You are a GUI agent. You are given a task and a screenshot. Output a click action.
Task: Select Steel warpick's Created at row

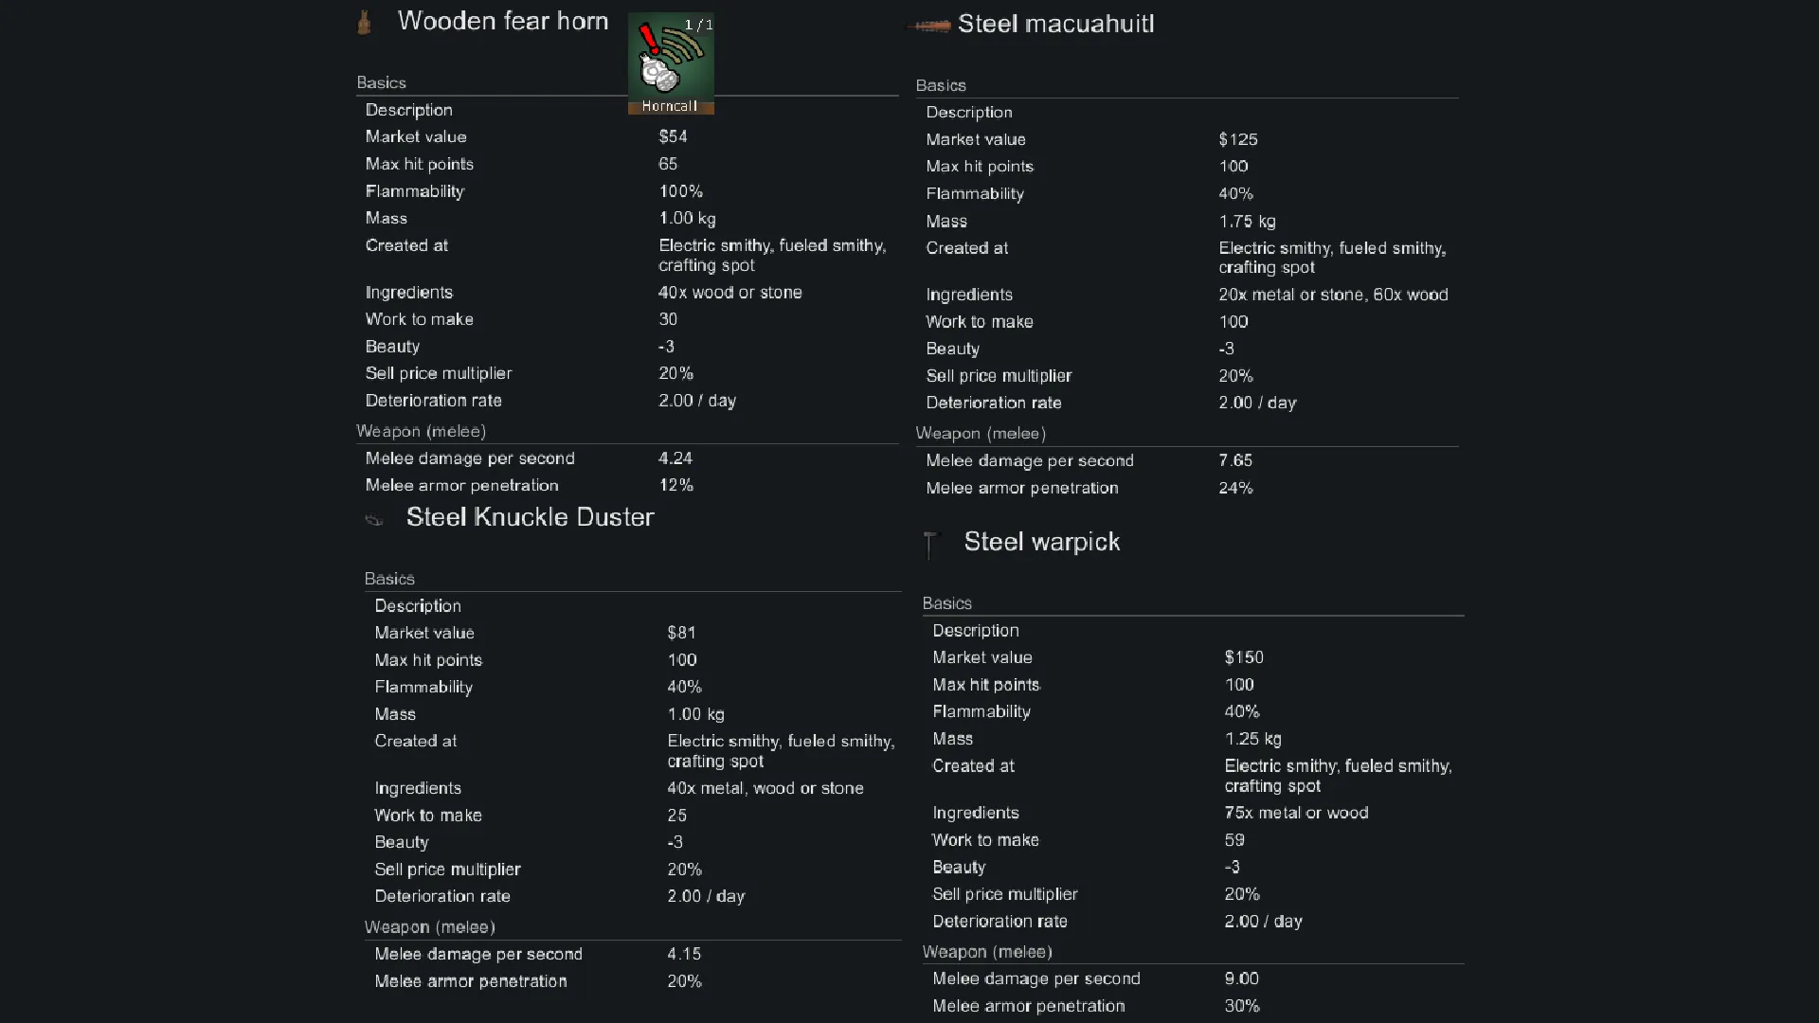1194,775
